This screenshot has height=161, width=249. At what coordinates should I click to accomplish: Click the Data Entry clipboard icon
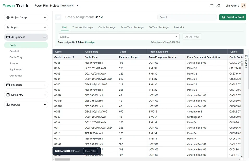click(8, 95)
